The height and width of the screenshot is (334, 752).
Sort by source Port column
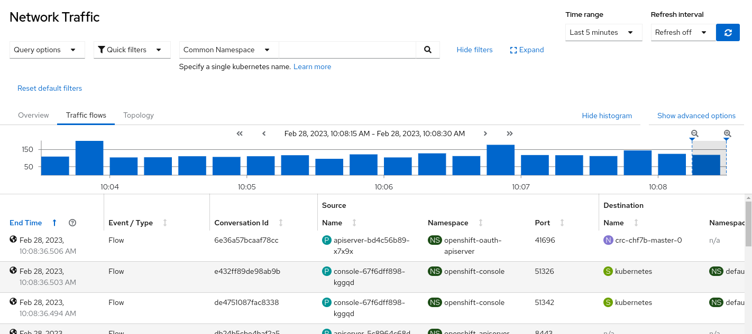click(x=562, y=223)
